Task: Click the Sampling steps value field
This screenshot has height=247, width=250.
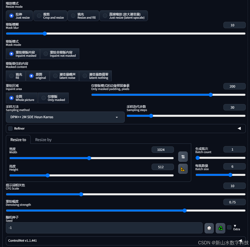Action: [234, 107]
